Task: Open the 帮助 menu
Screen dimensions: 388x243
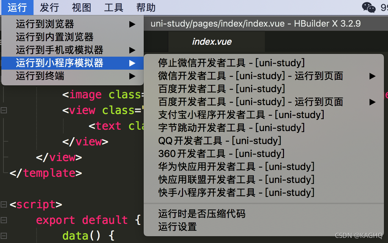Action: pos(146,8)
